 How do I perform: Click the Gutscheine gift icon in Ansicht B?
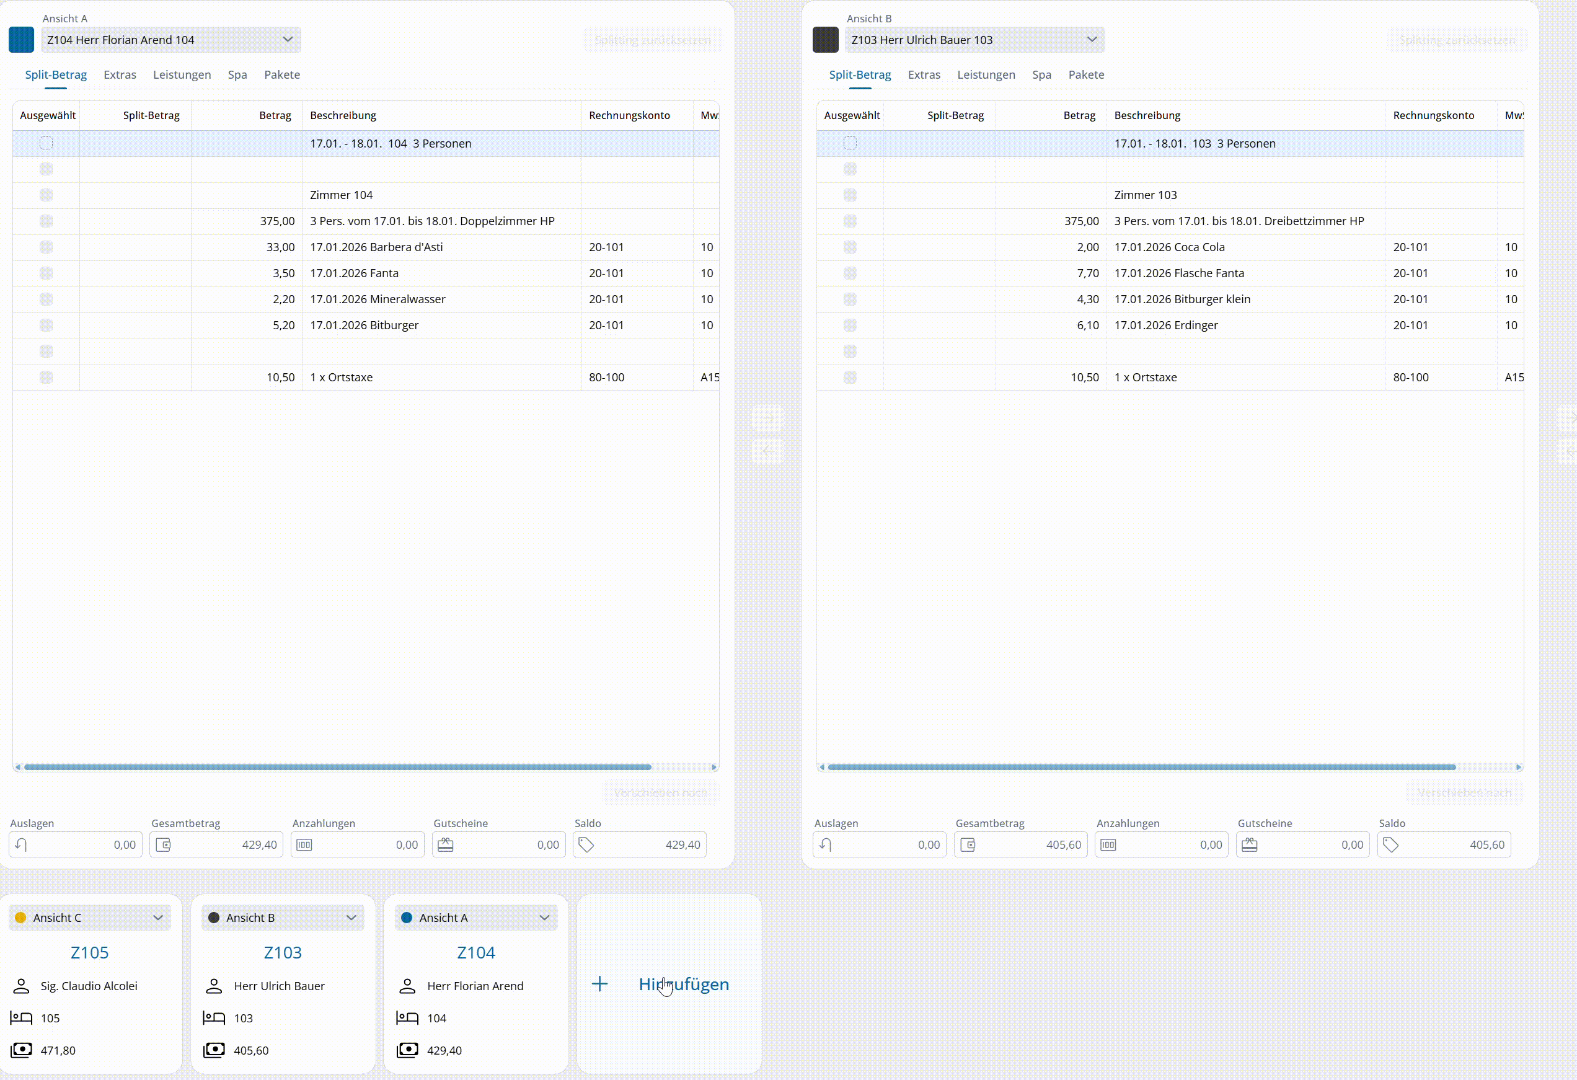pyautogui.click(x=1249, y=844)
